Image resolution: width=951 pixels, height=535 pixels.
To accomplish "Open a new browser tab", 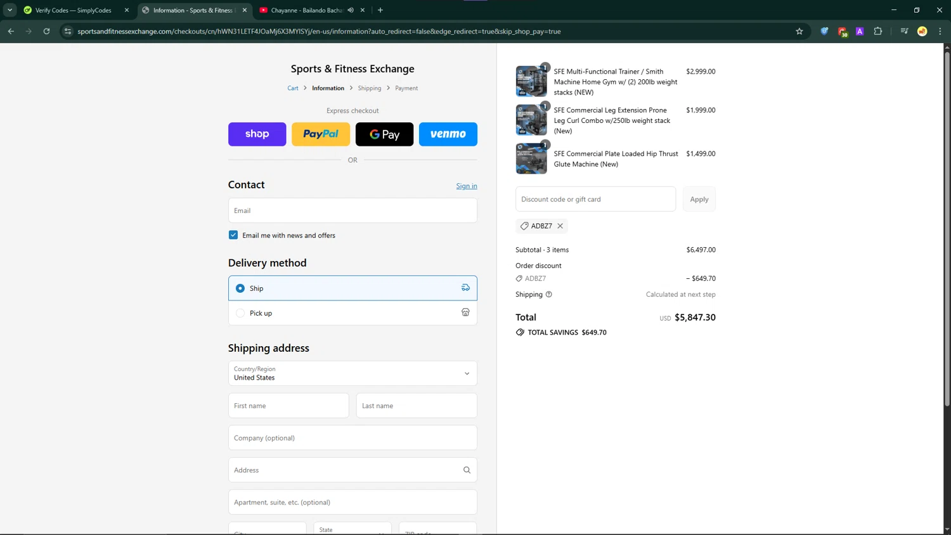I will coord(380,10).
